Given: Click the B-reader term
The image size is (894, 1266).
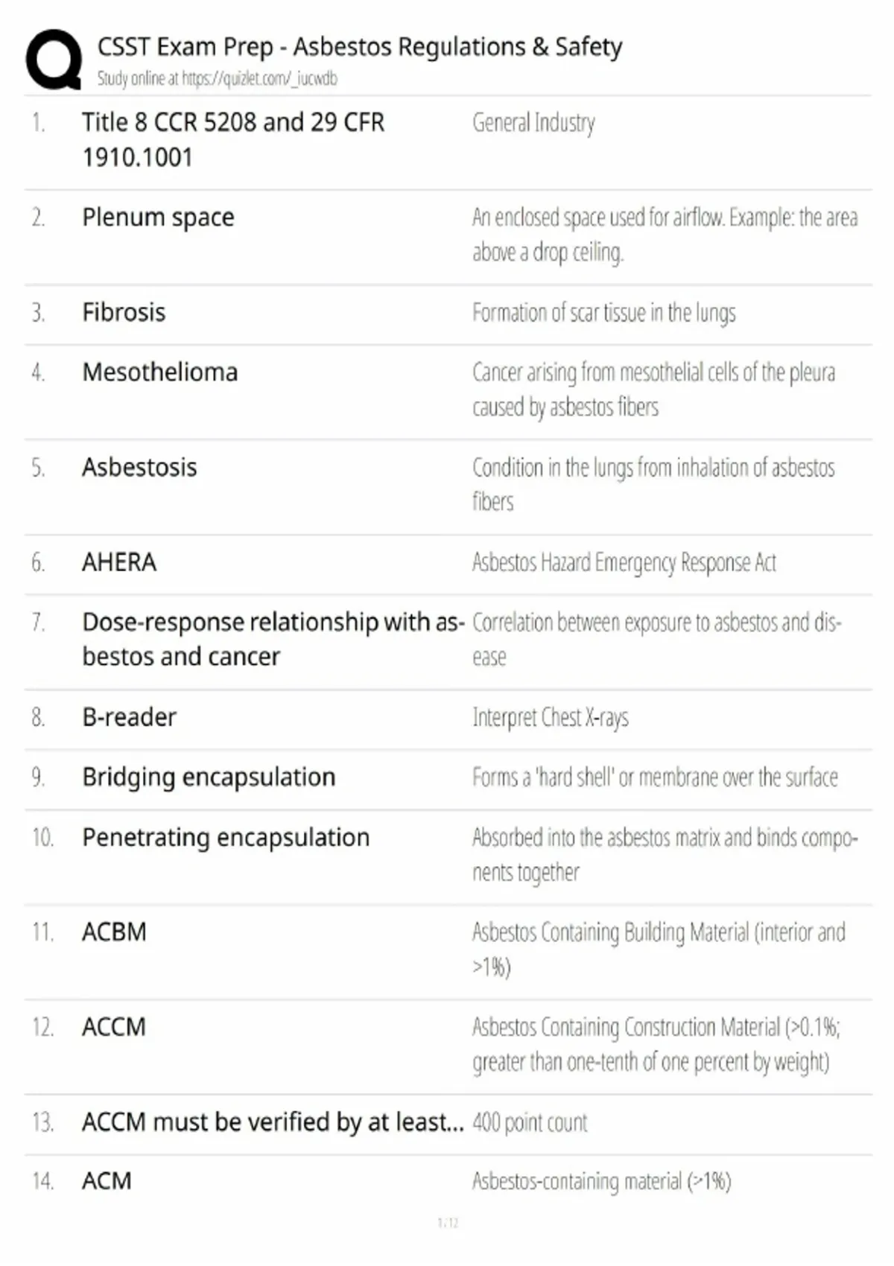Looking at the screenshot, I should click(x=129, y=717).
